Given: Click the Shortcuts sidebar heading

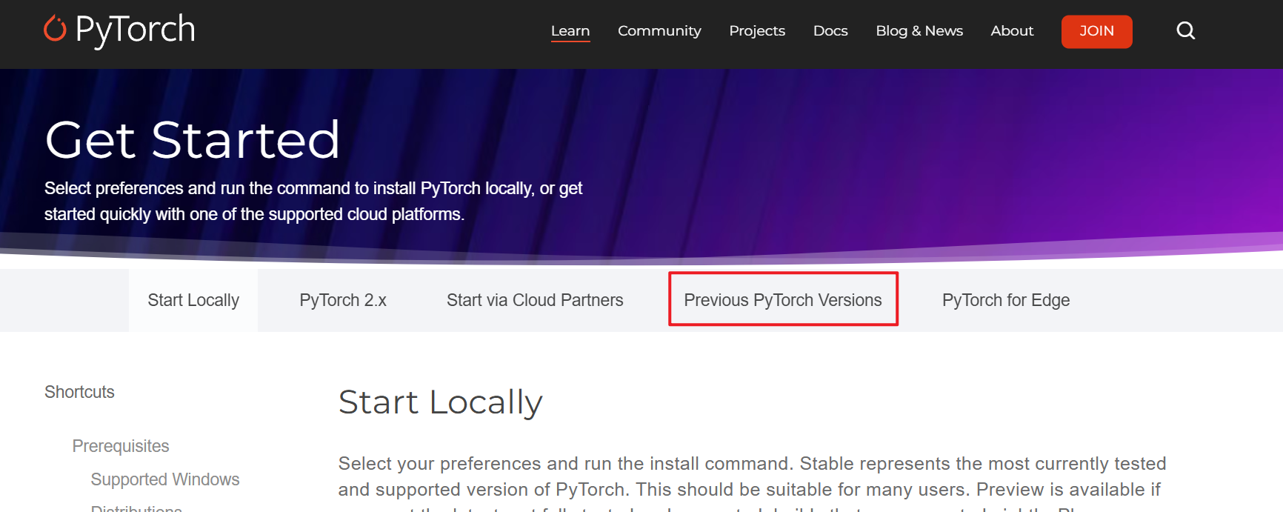Looking at the screenshot, I should tap(79, 392).
